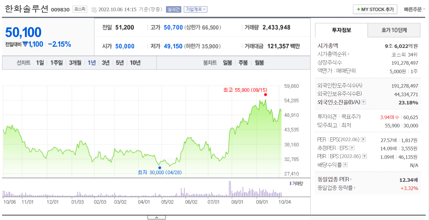Viewport: 429px width, 220px height.
Task: Click the blue 최저 marker dot on the chart
Action: coord(160,168)
